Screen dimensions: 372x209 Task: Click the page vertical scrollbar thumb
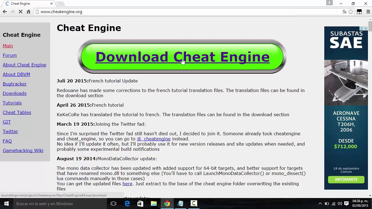[x=370, y=26]
